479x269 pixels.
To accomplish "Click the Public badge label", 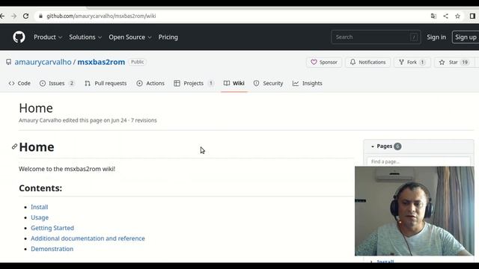I will click(x=137, y=62).
